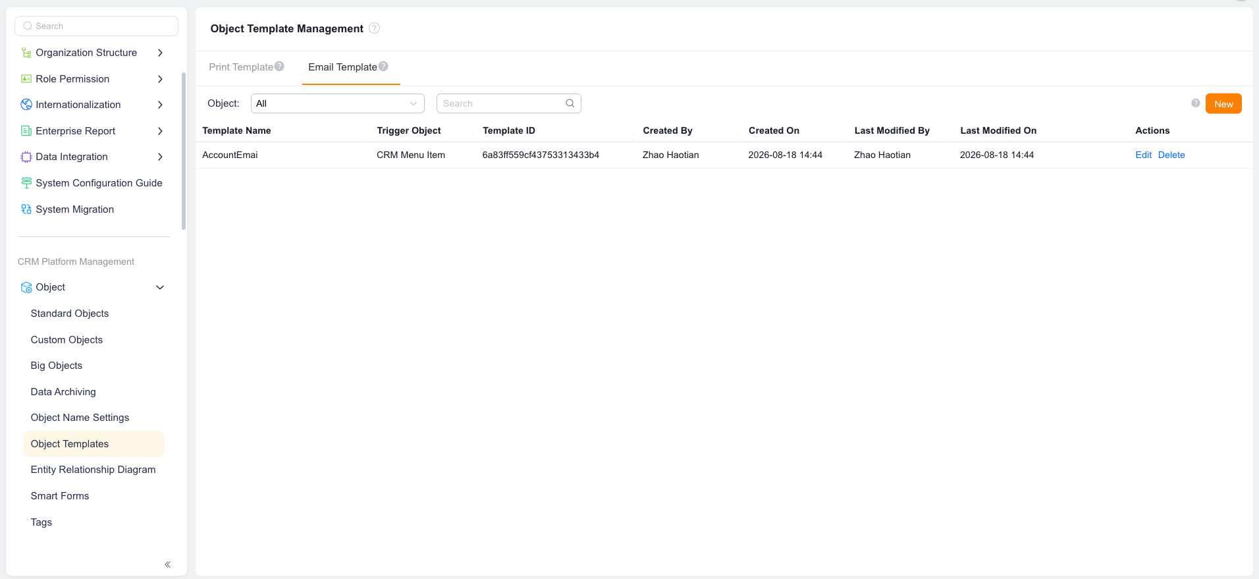The width and height of the screenshot is (1259, 579).
Task: Click help icon next to New button
Action: click(1196, 103)
